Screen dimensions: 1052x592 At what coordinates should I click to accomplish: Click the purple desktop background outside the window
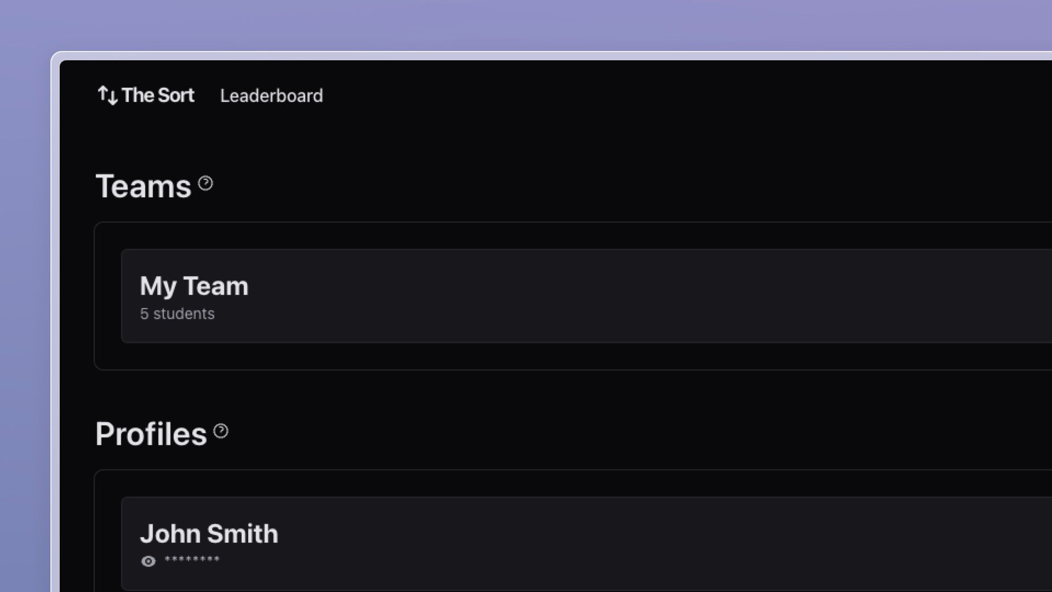click(25, 274)
